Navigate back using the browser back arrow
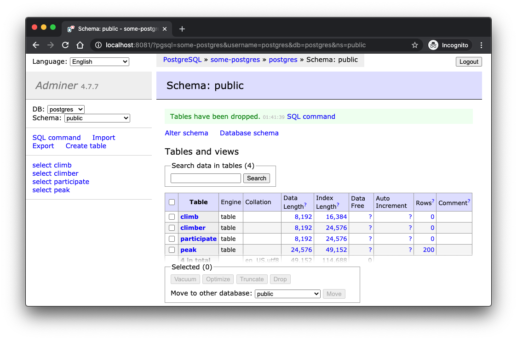517x340 pixels. [x=35, y=45]
